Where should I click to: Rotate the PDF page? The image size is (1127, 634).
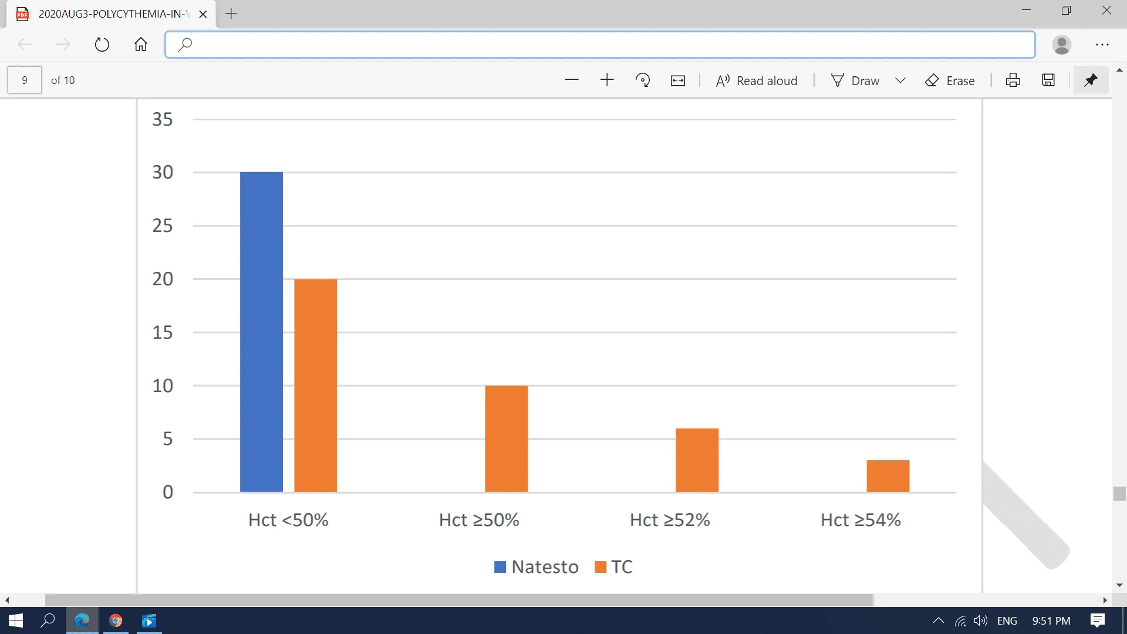[643, 80]
